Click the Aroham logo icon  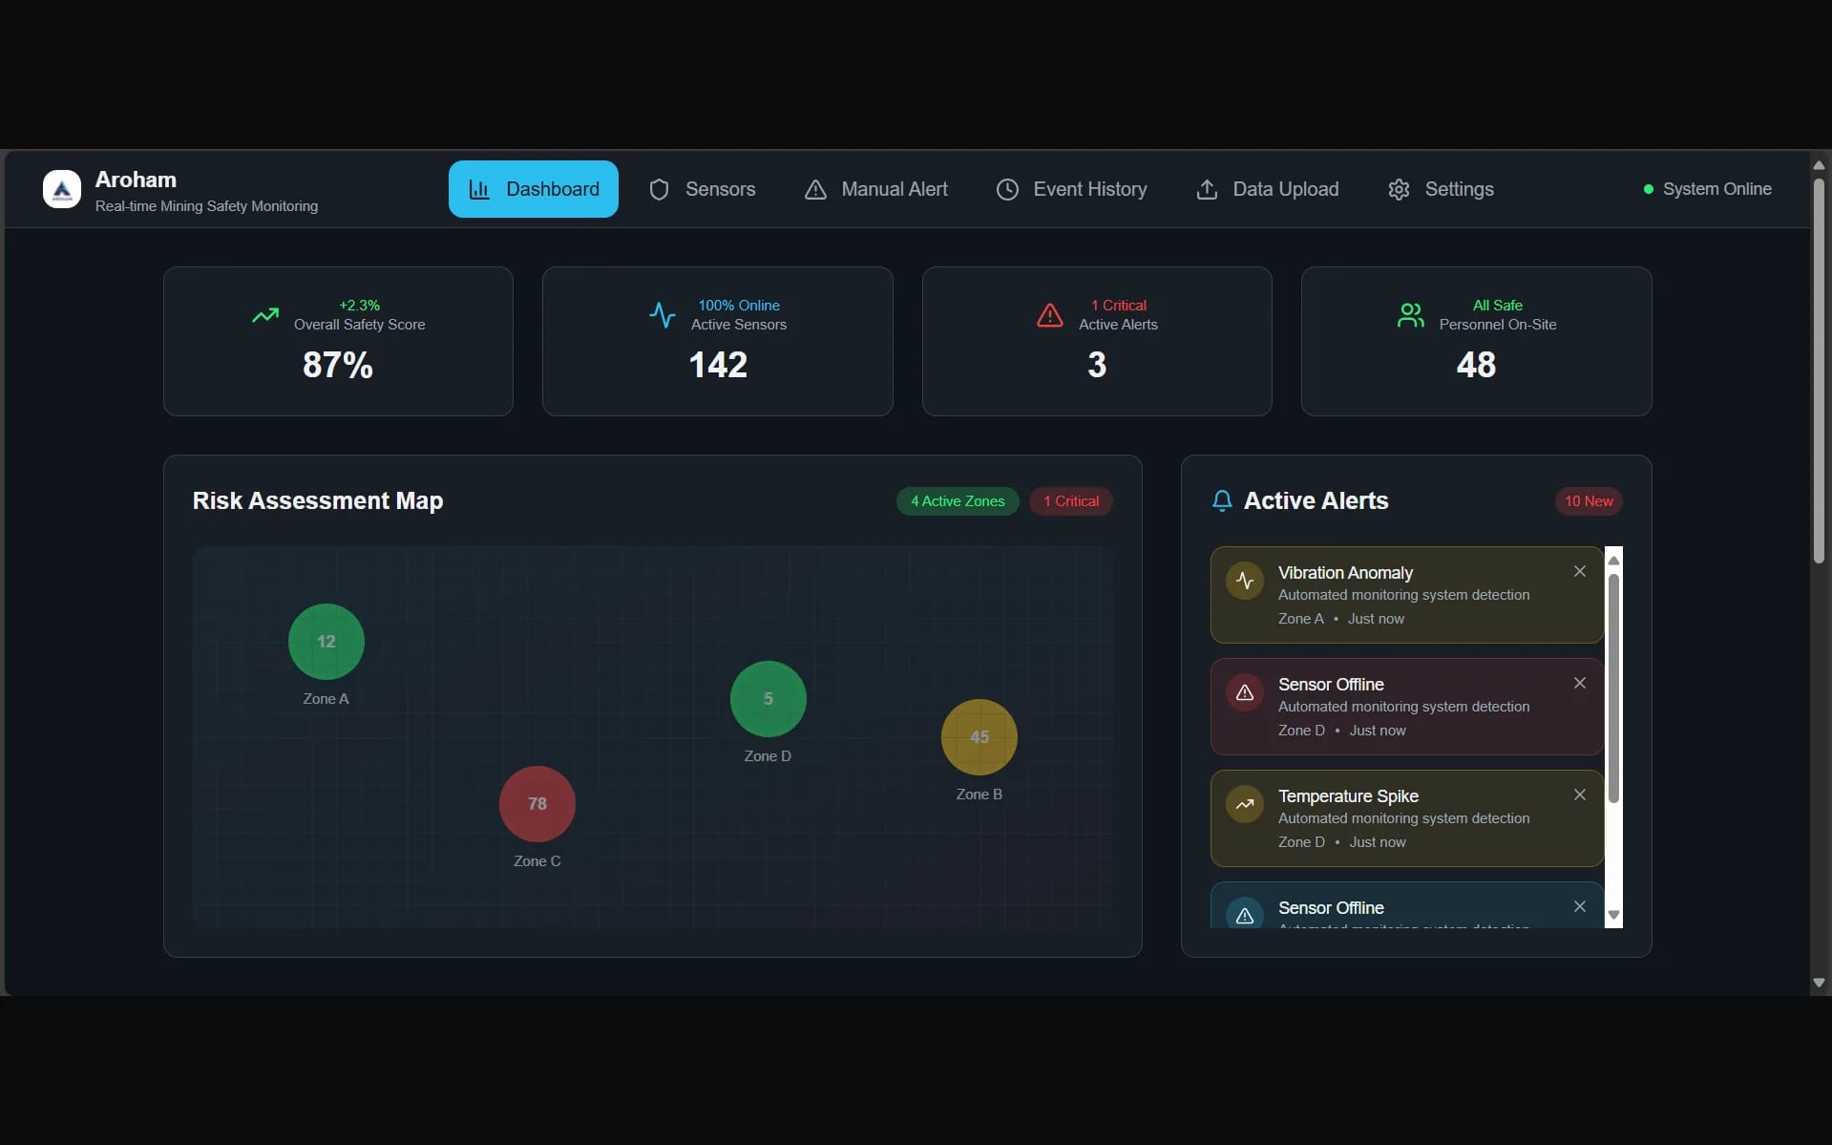tap(62, 189)
